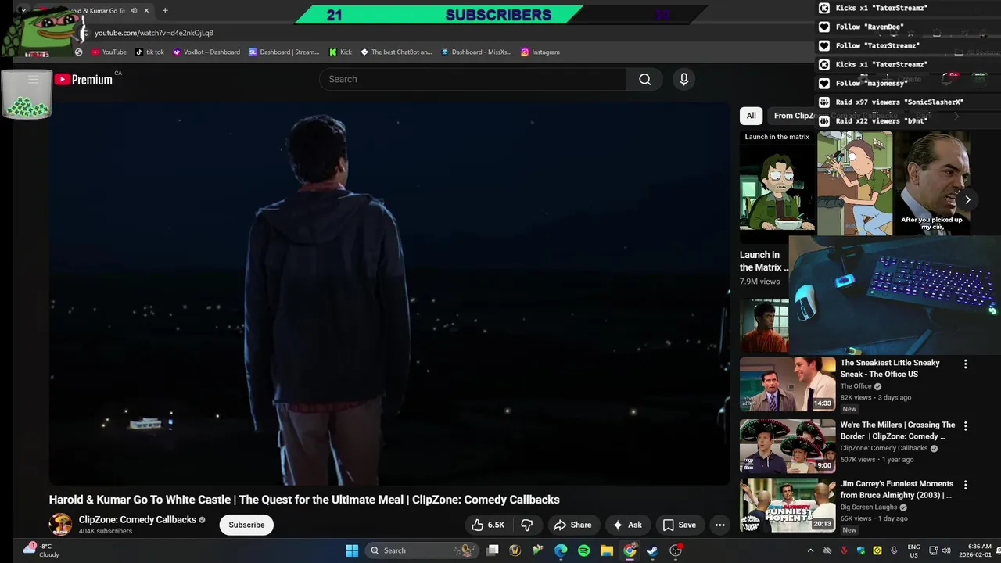Image resolution: width=1001 pixels, height=563 pixels.
Task: Advance shorts shelf with next arrow
Action: (967, 199)
